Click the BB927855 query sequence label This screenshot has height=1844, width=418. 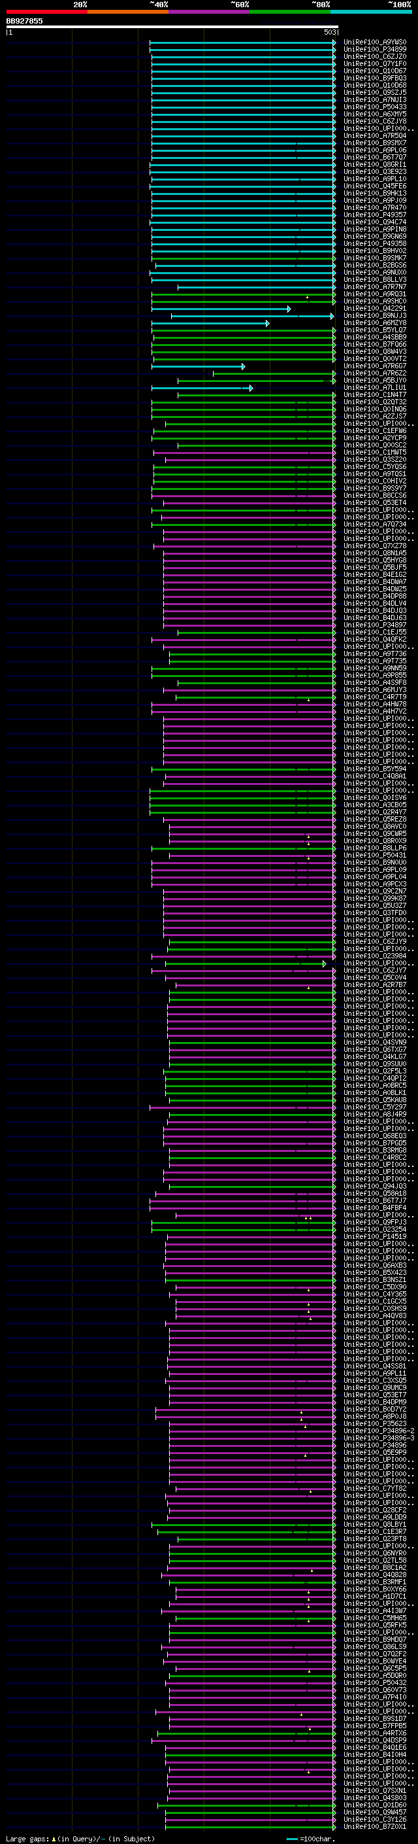24,21
